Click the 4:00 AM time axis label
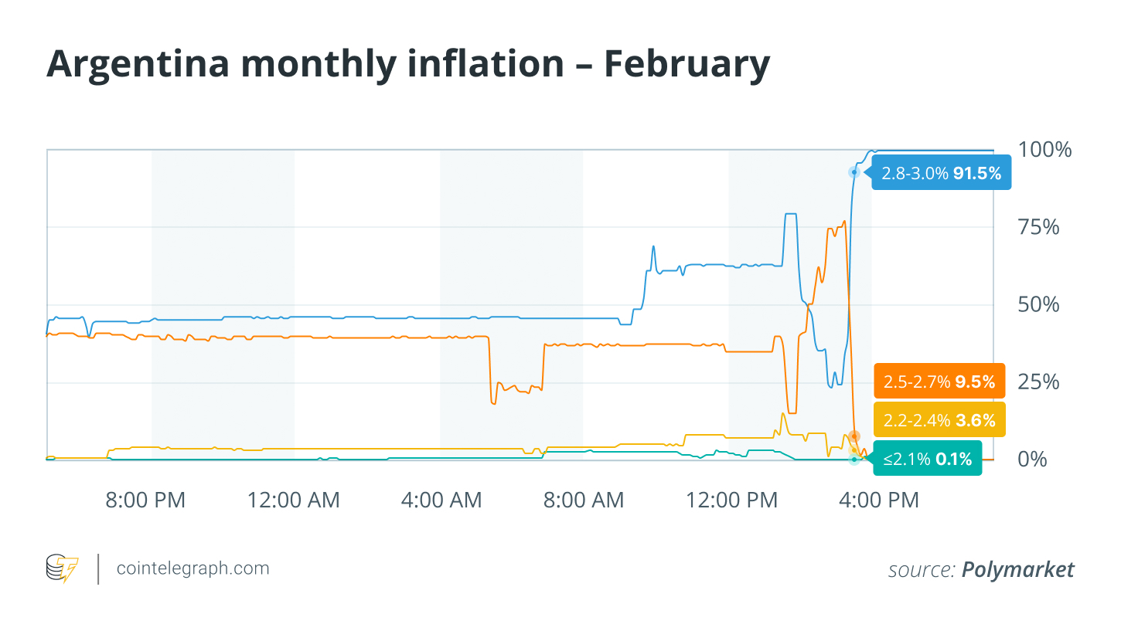Screen dimensions: 1121x631 441,500
